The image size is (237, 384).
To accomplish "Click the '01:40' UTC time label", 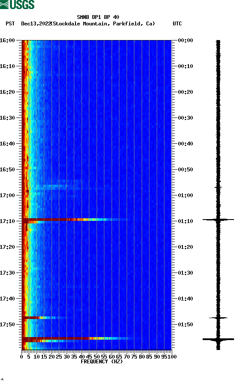I will point(185,298).
